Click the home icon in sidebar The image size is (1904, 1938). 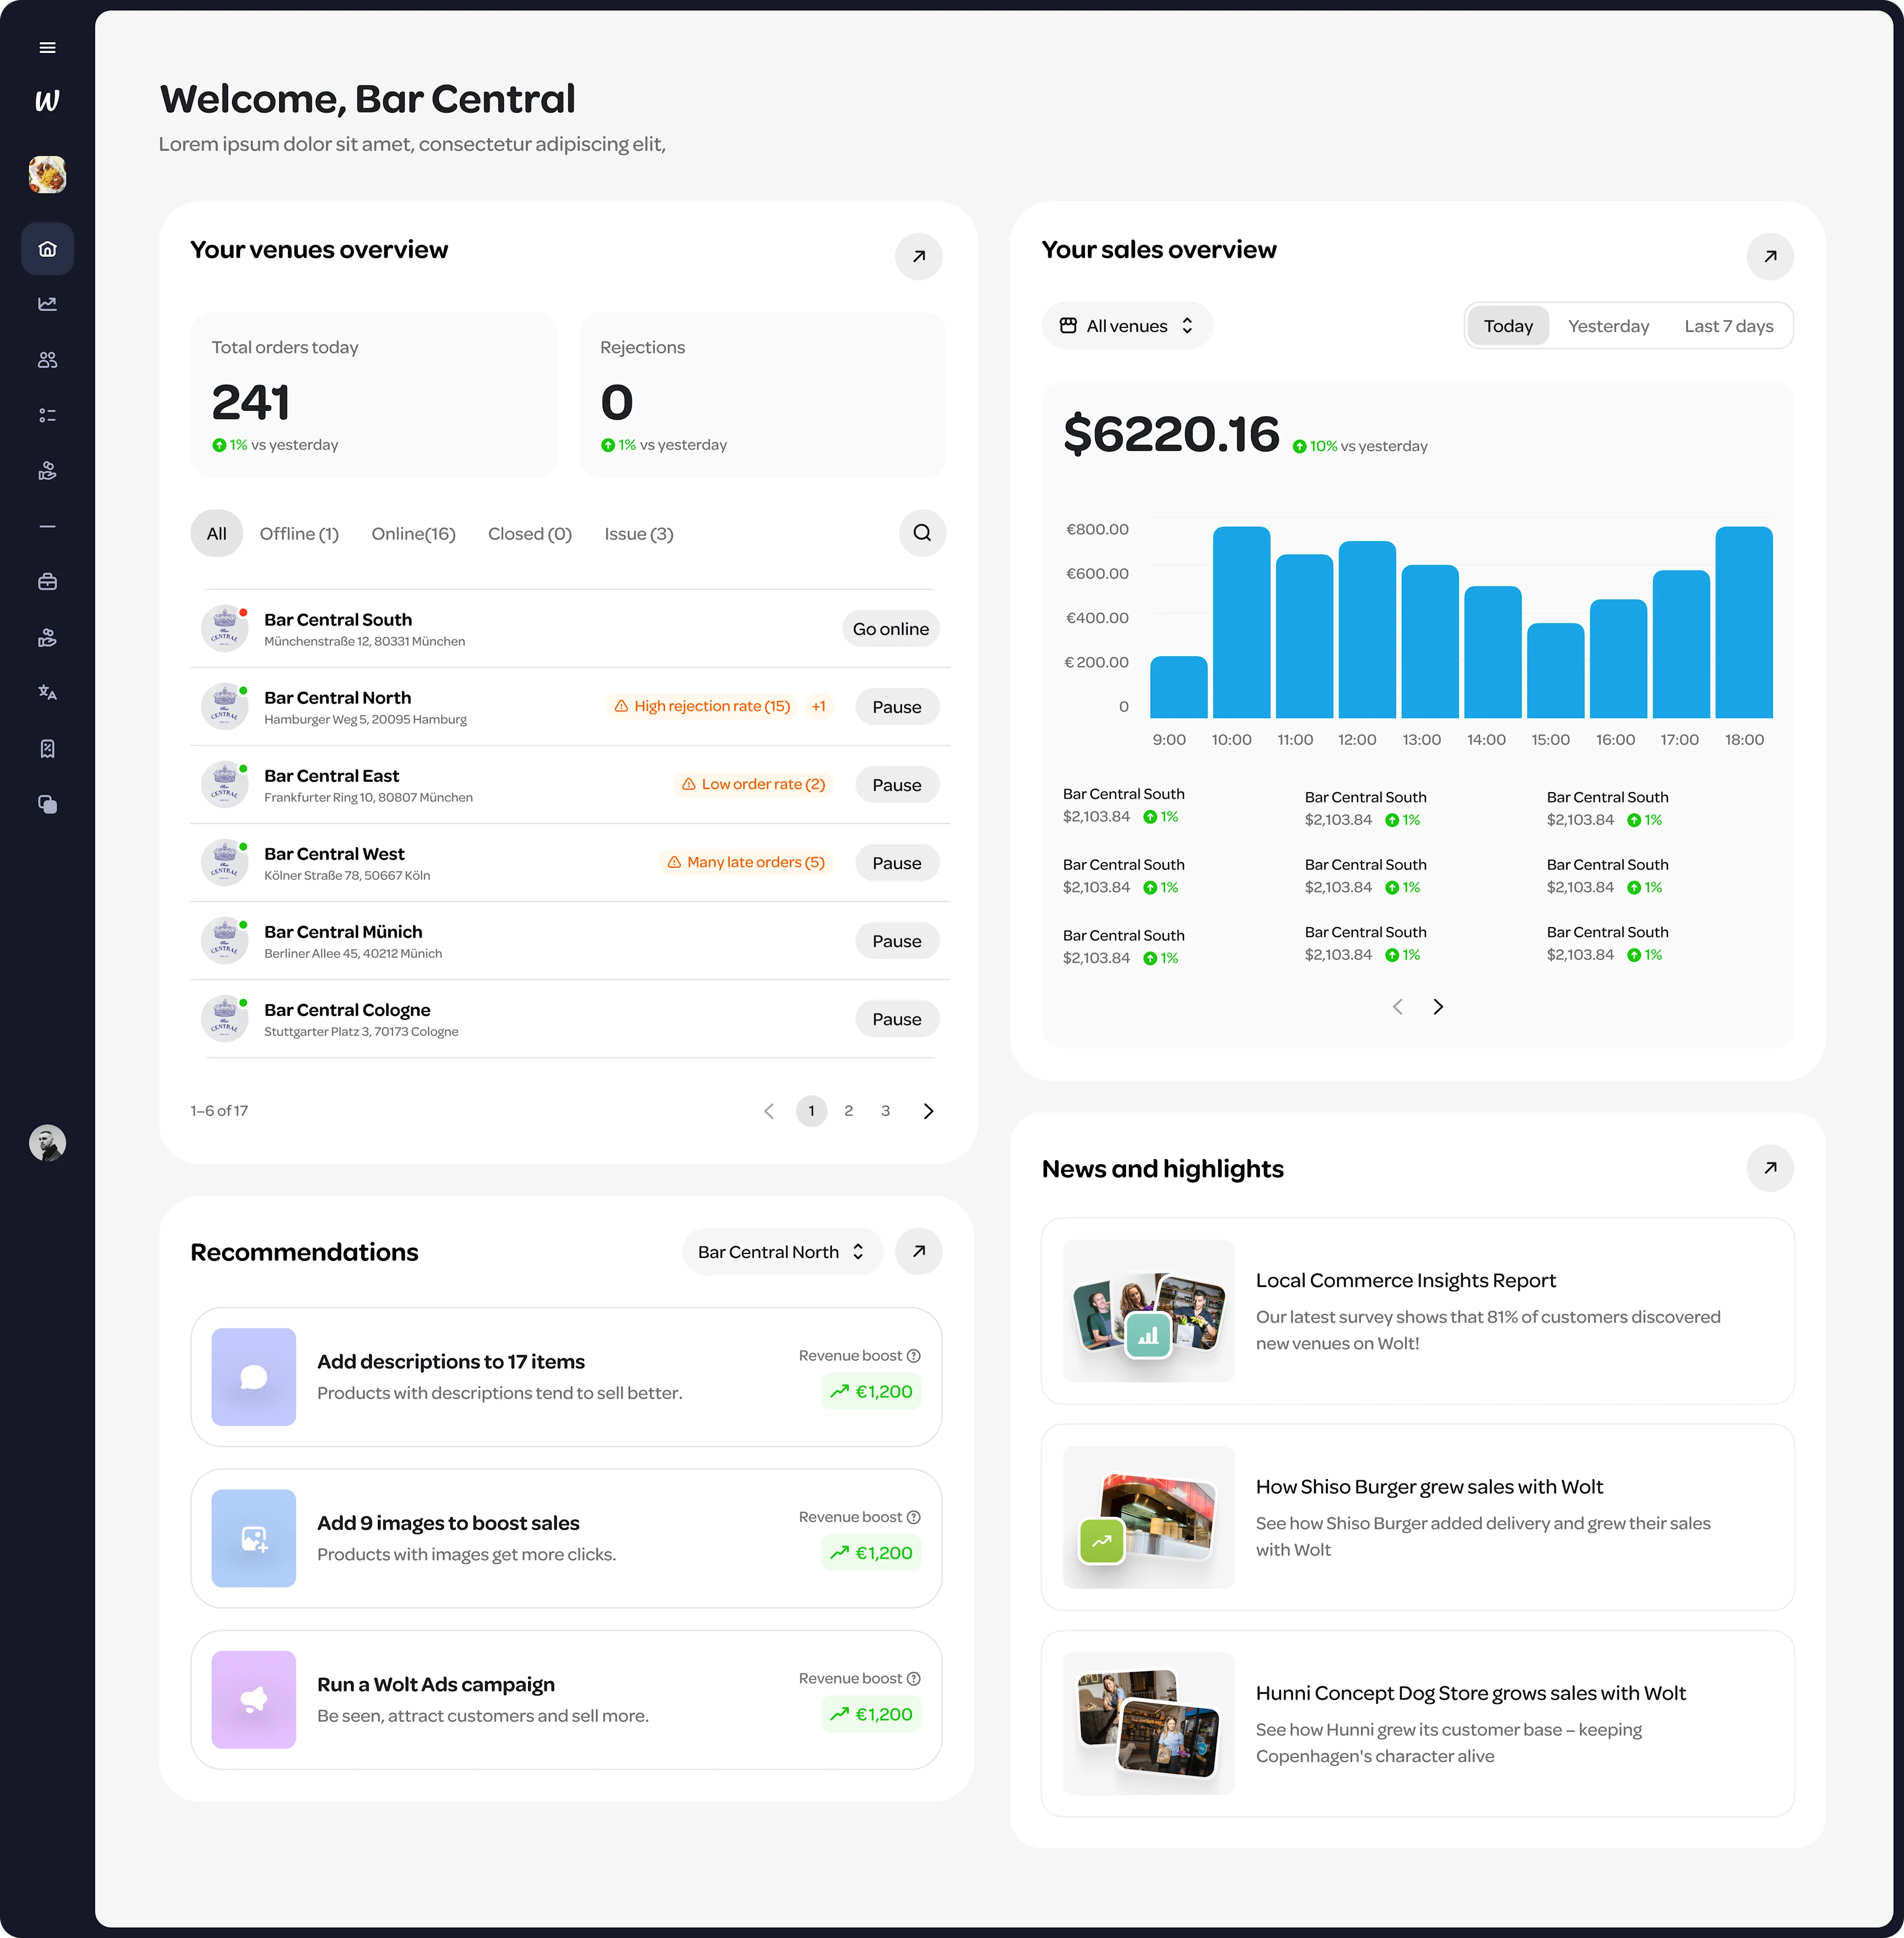47,249
